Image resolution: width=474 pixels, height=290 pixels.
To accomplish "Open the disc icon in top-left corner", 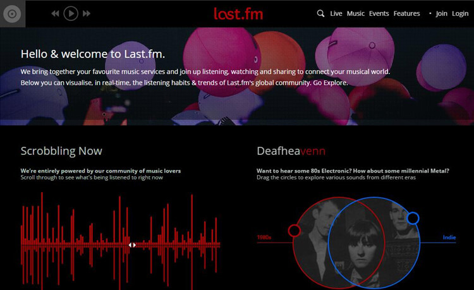I will click(13, 14).
